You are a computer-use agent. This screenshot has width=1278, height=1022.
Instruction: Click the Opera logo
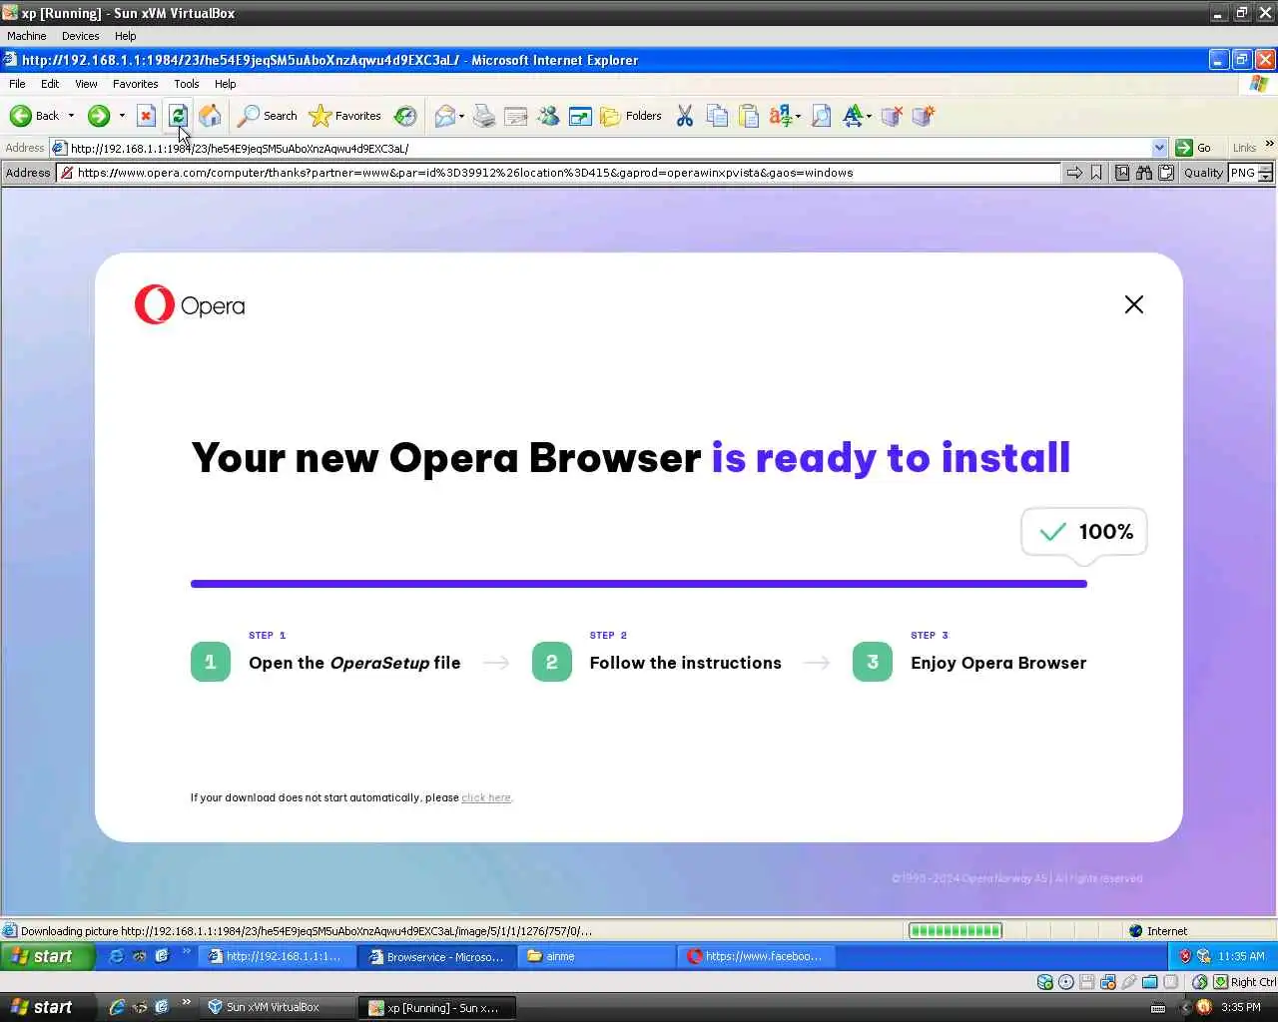190,304
